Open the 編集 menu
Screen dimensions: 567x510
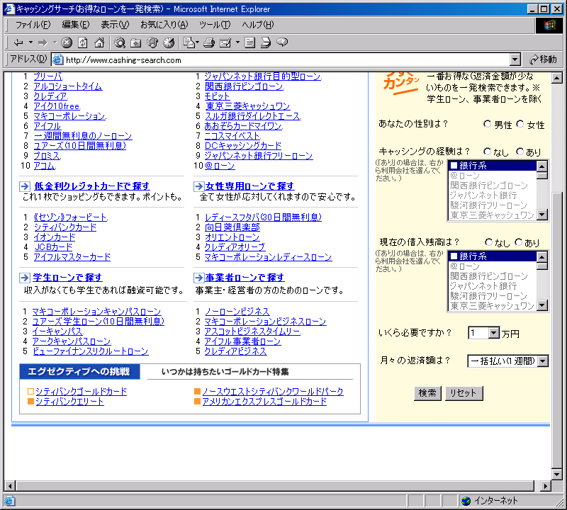pyautogui.click(x=75, y=25)
